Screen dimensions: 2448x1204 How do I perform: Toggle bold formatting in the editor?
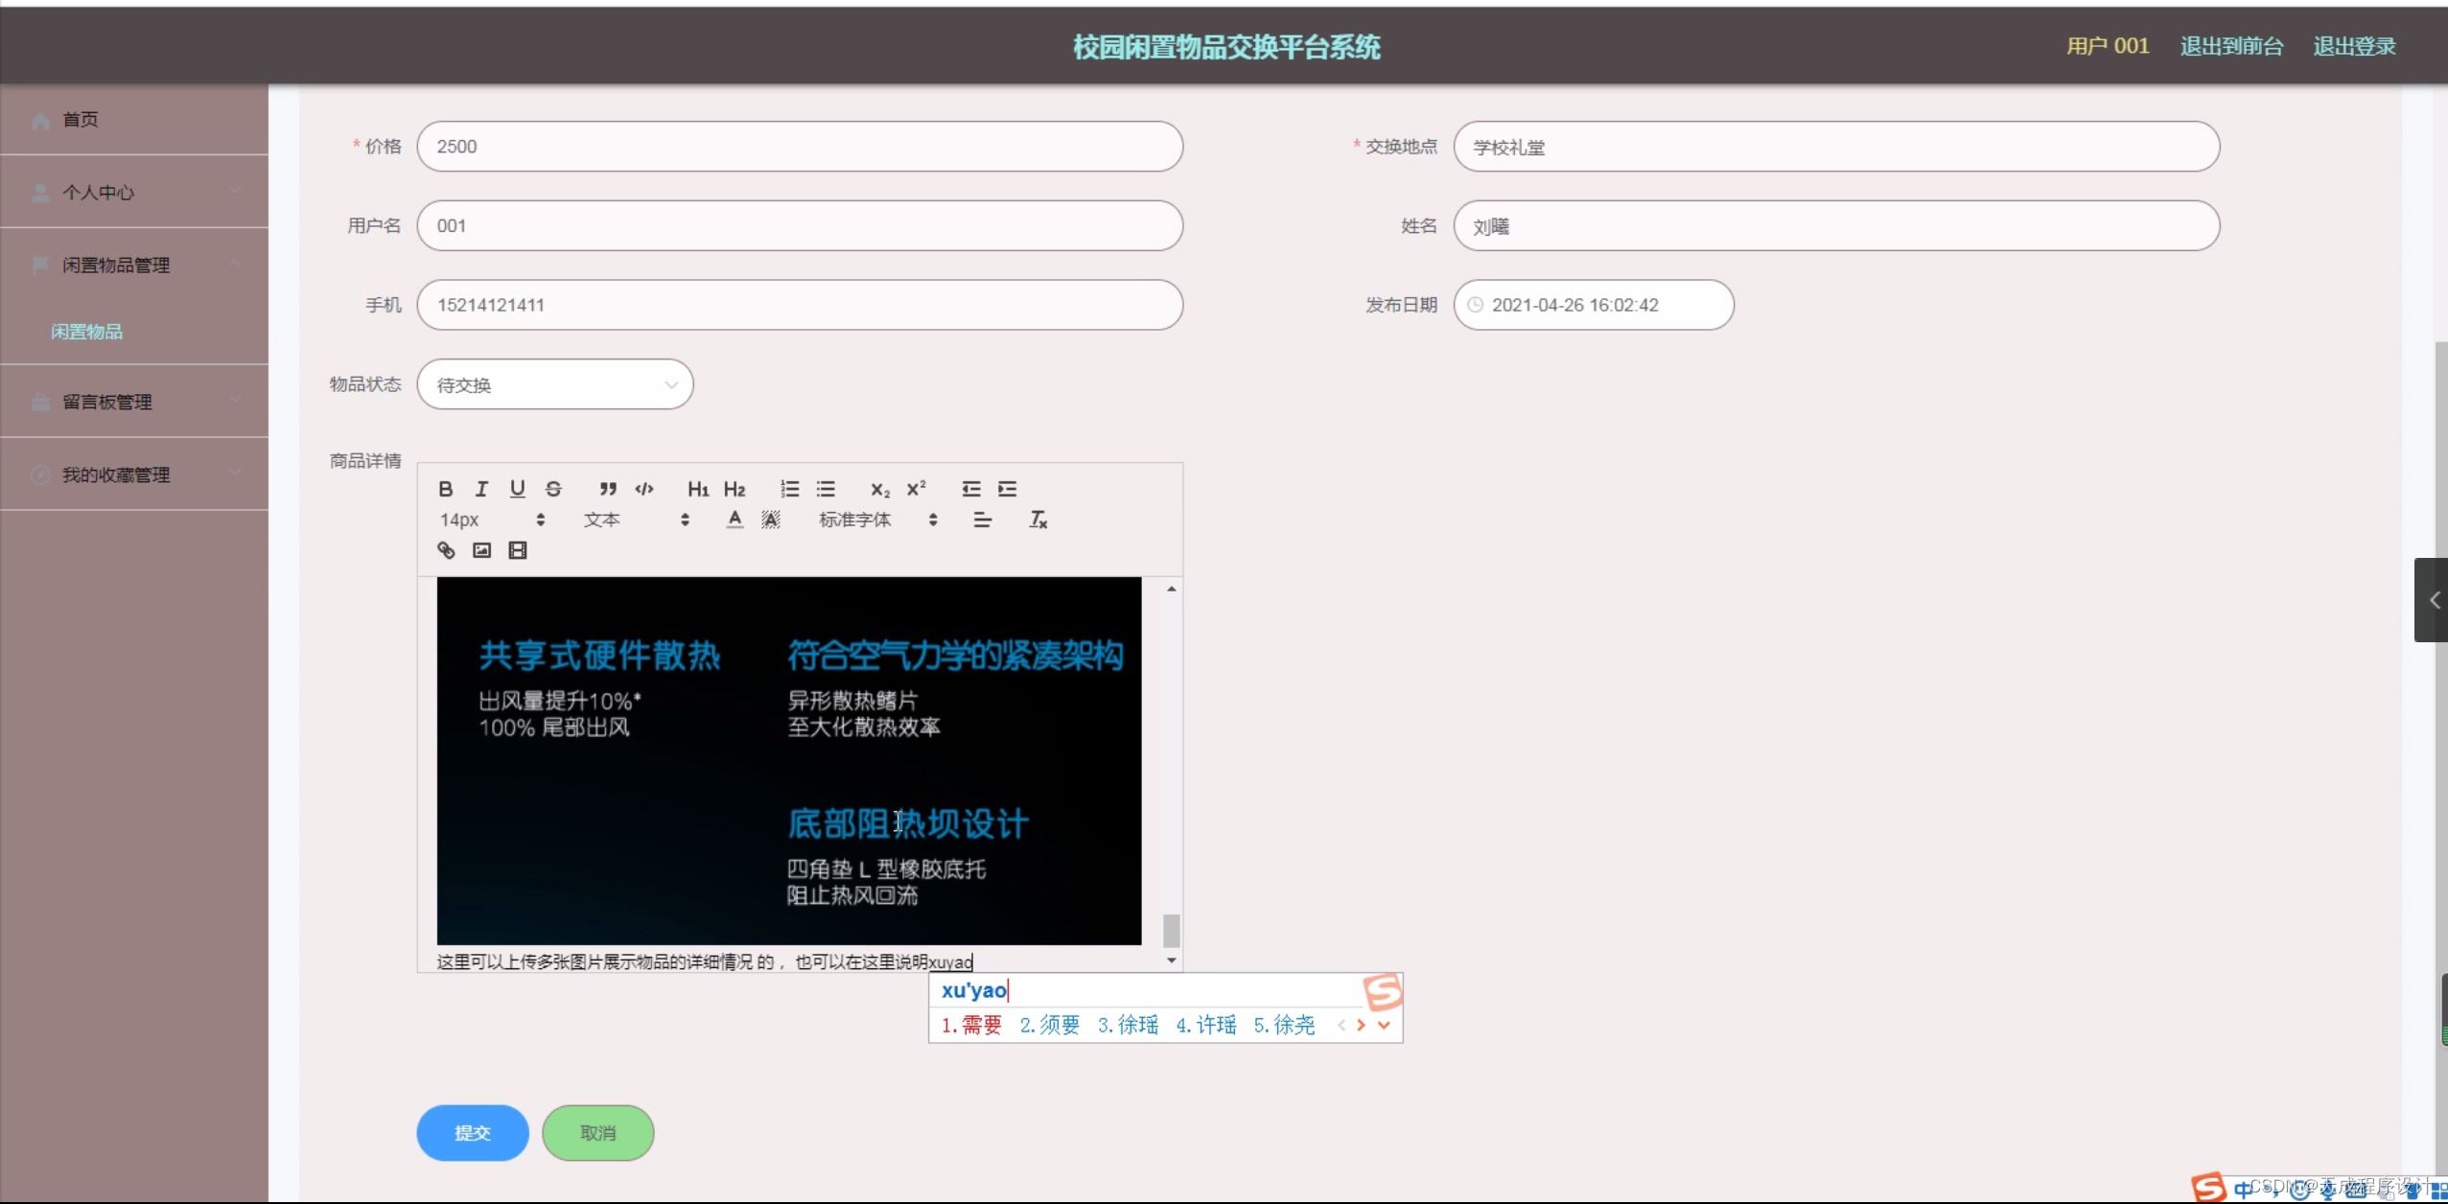(x=446, y=489)
